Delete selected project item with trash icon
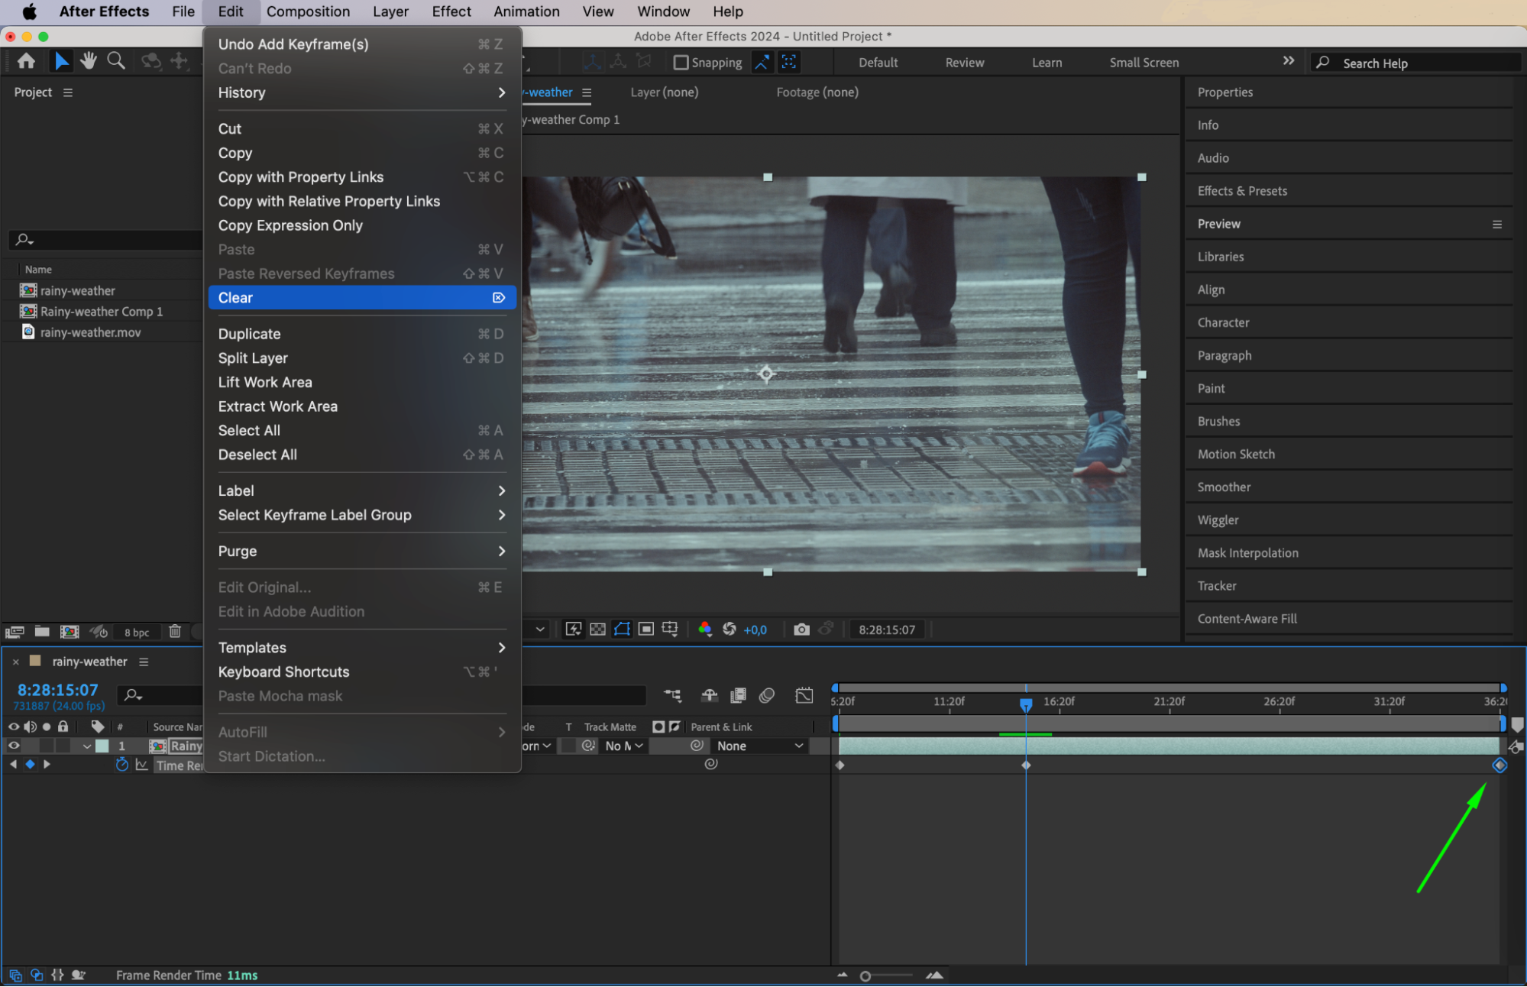The image size is (1527, 987). (x=175, y=632)
